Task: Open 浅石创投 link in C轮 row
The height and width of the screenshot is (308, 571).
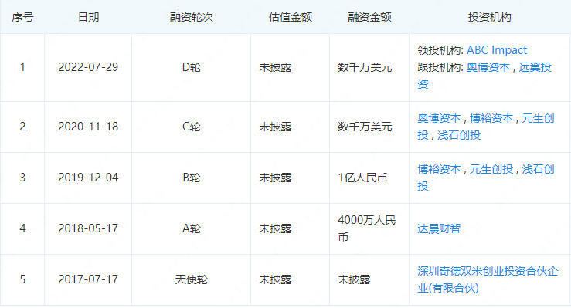Action: coord(459,135)
